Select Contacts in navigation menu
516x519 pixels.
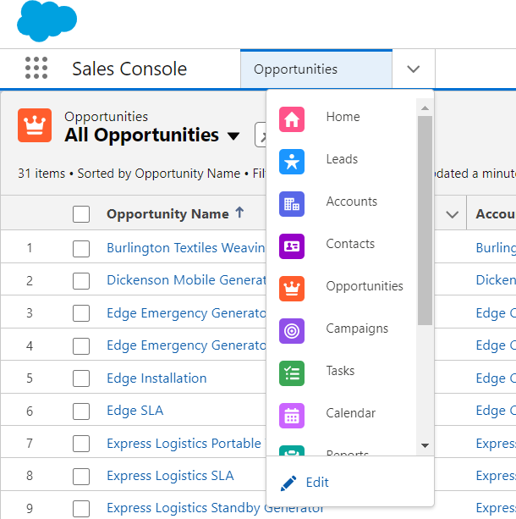tap(350, 244)
